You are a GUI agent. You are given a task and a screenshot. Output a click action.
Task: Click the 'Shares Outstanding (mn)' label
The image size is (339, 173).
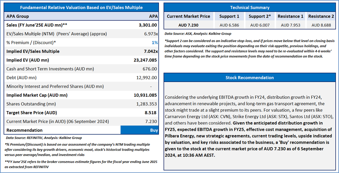tap(31, 104)
